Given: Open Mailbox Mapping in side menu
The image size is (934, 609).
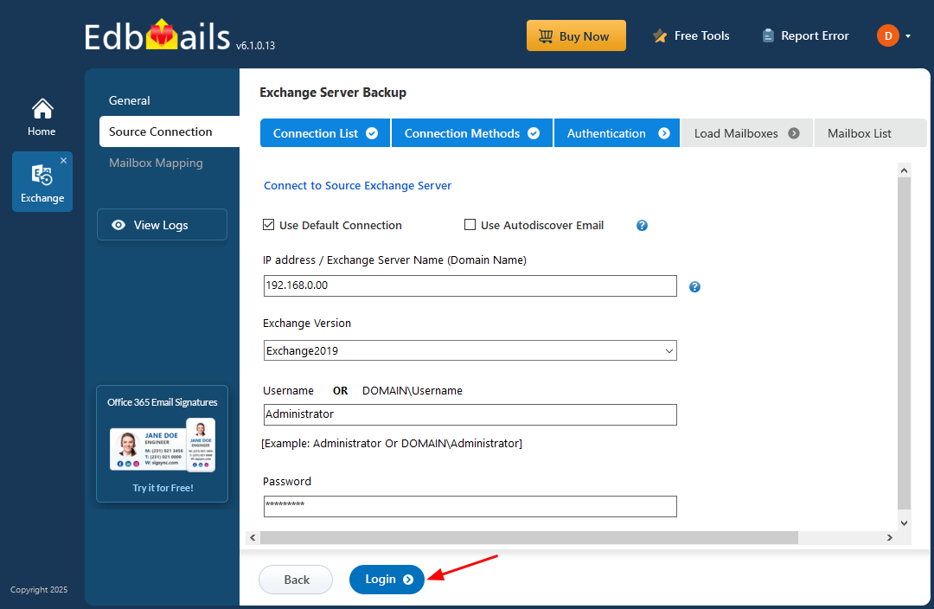Looking at the screenshot, I should [x=156, y=163].
